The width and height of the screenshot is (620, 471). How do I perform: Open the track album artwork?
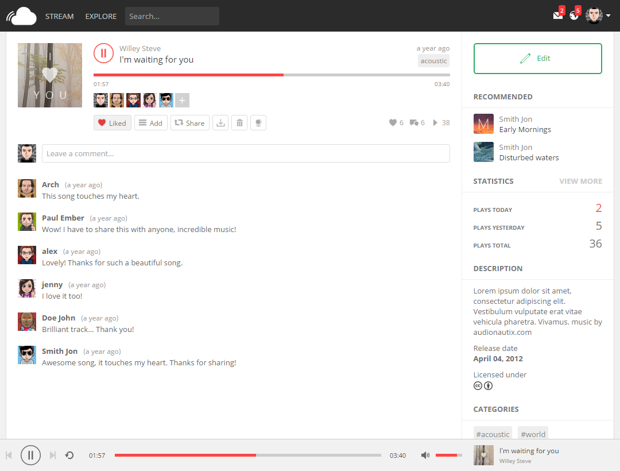pyautogui.click(x=50, y=75)
